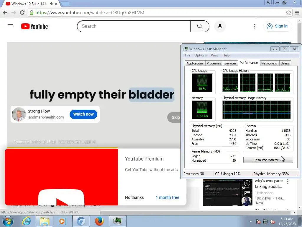Image resolution: width=302 pixels, height=227 pixels.
Task: Click Action Center flag tray icon
Action: (x=258, y=221)
